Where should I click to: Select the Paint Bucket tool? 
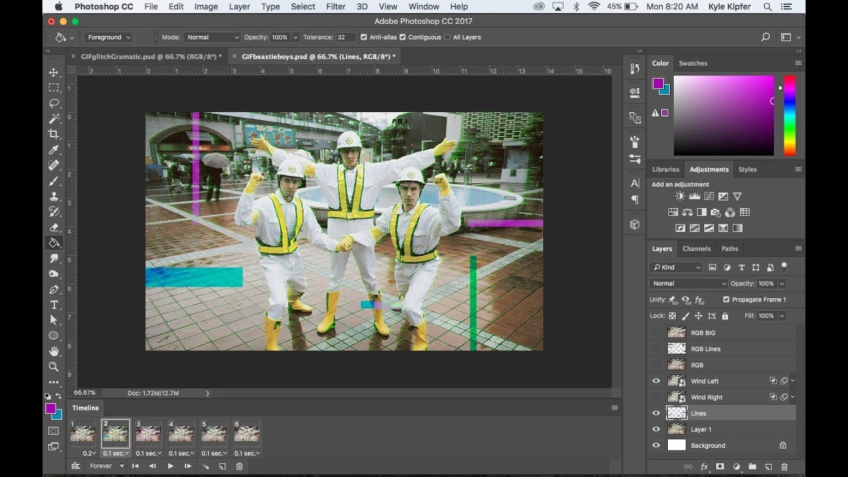54,242
